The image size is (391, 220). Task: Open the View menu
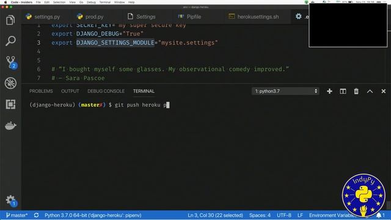pyautogui.click(x=72, y=2)
